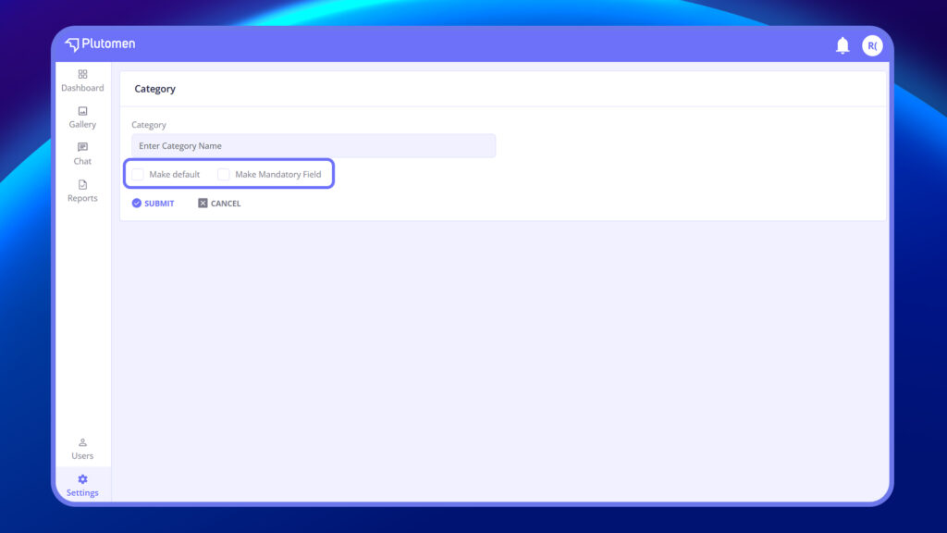Select Settings in the sidebar
This screenshot has height=533, width=947.
point(82,486)
